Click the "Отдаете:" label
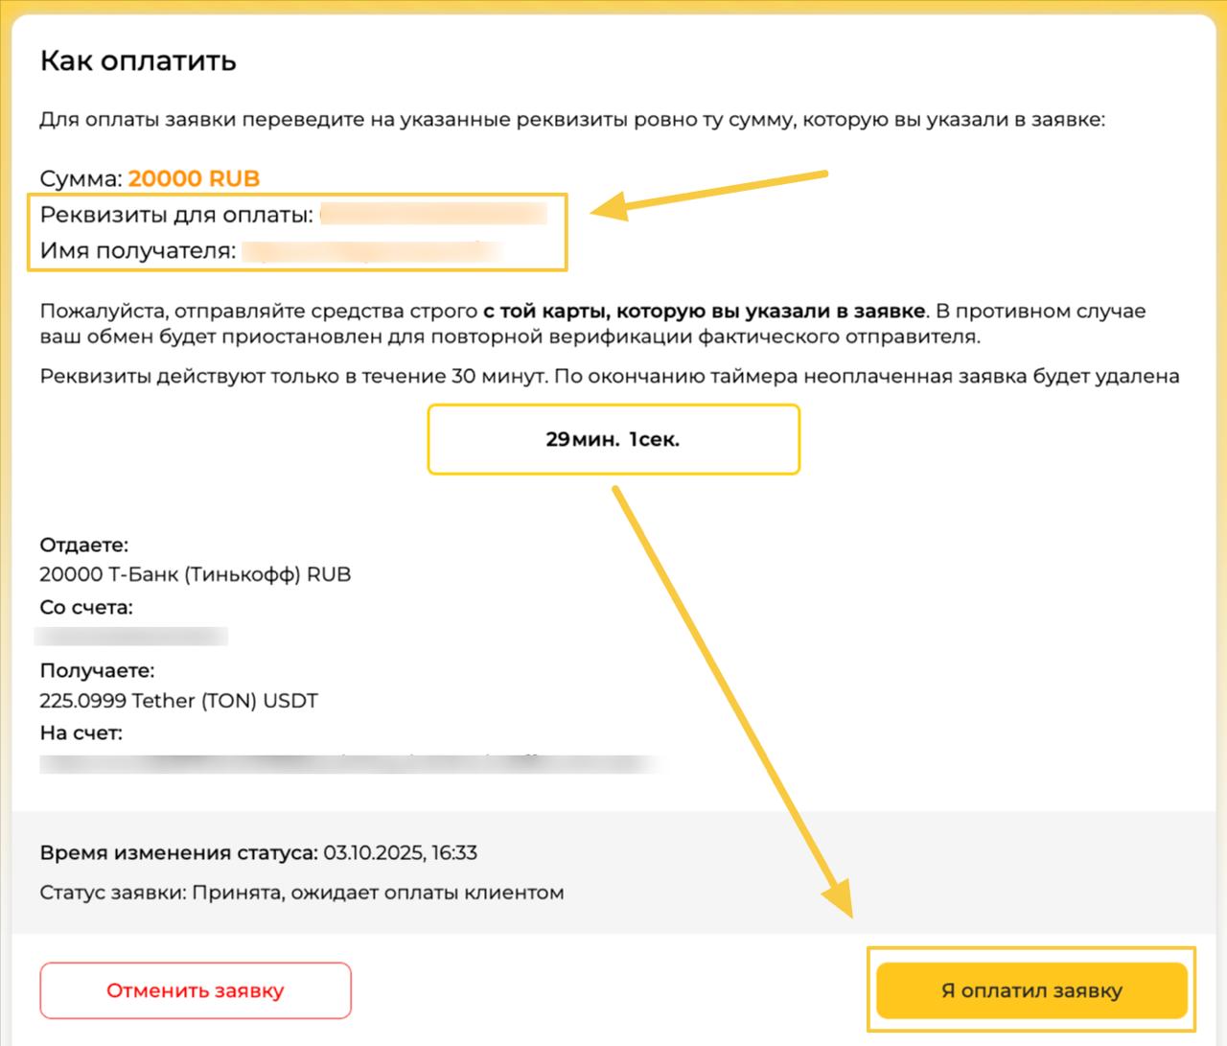The image size is (1227, 1046). click(83, 545)
